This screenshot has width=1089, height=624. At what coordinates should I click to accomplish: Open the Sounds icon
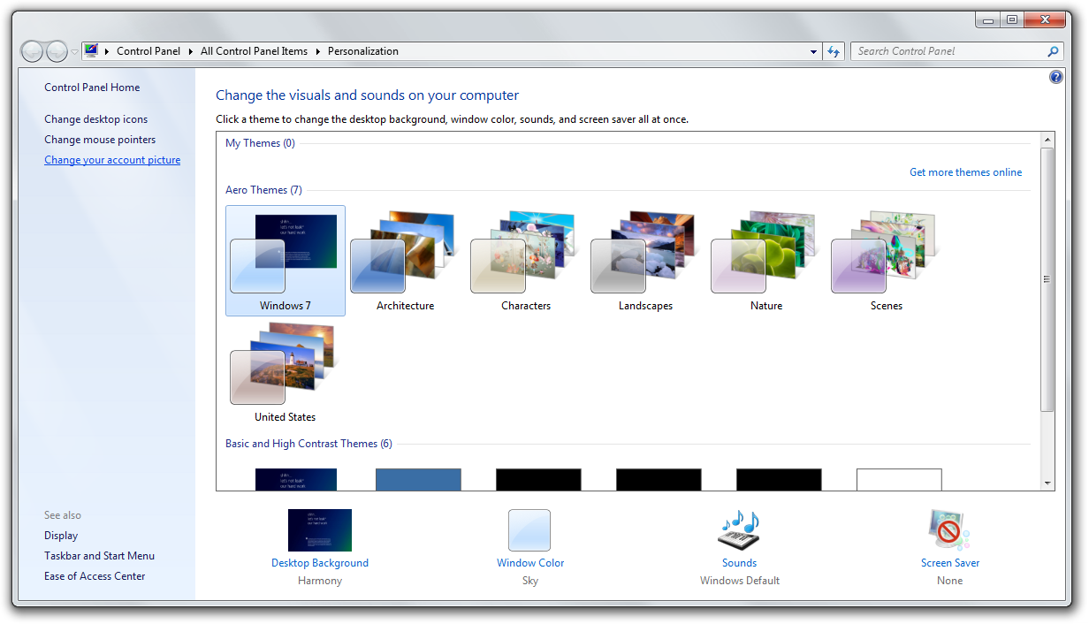(739, 530)
